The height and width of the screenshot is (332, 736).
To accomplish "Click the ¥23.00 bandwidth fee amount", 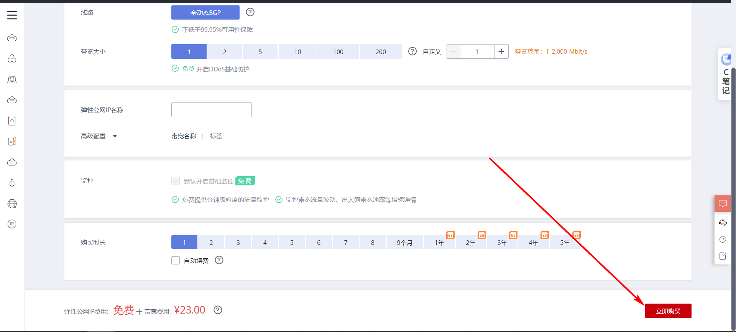I will click(190, 310).
